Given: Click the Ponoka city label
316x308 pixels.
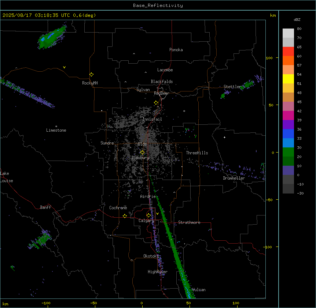Looking at the screenshot, I should click(176, 50).
